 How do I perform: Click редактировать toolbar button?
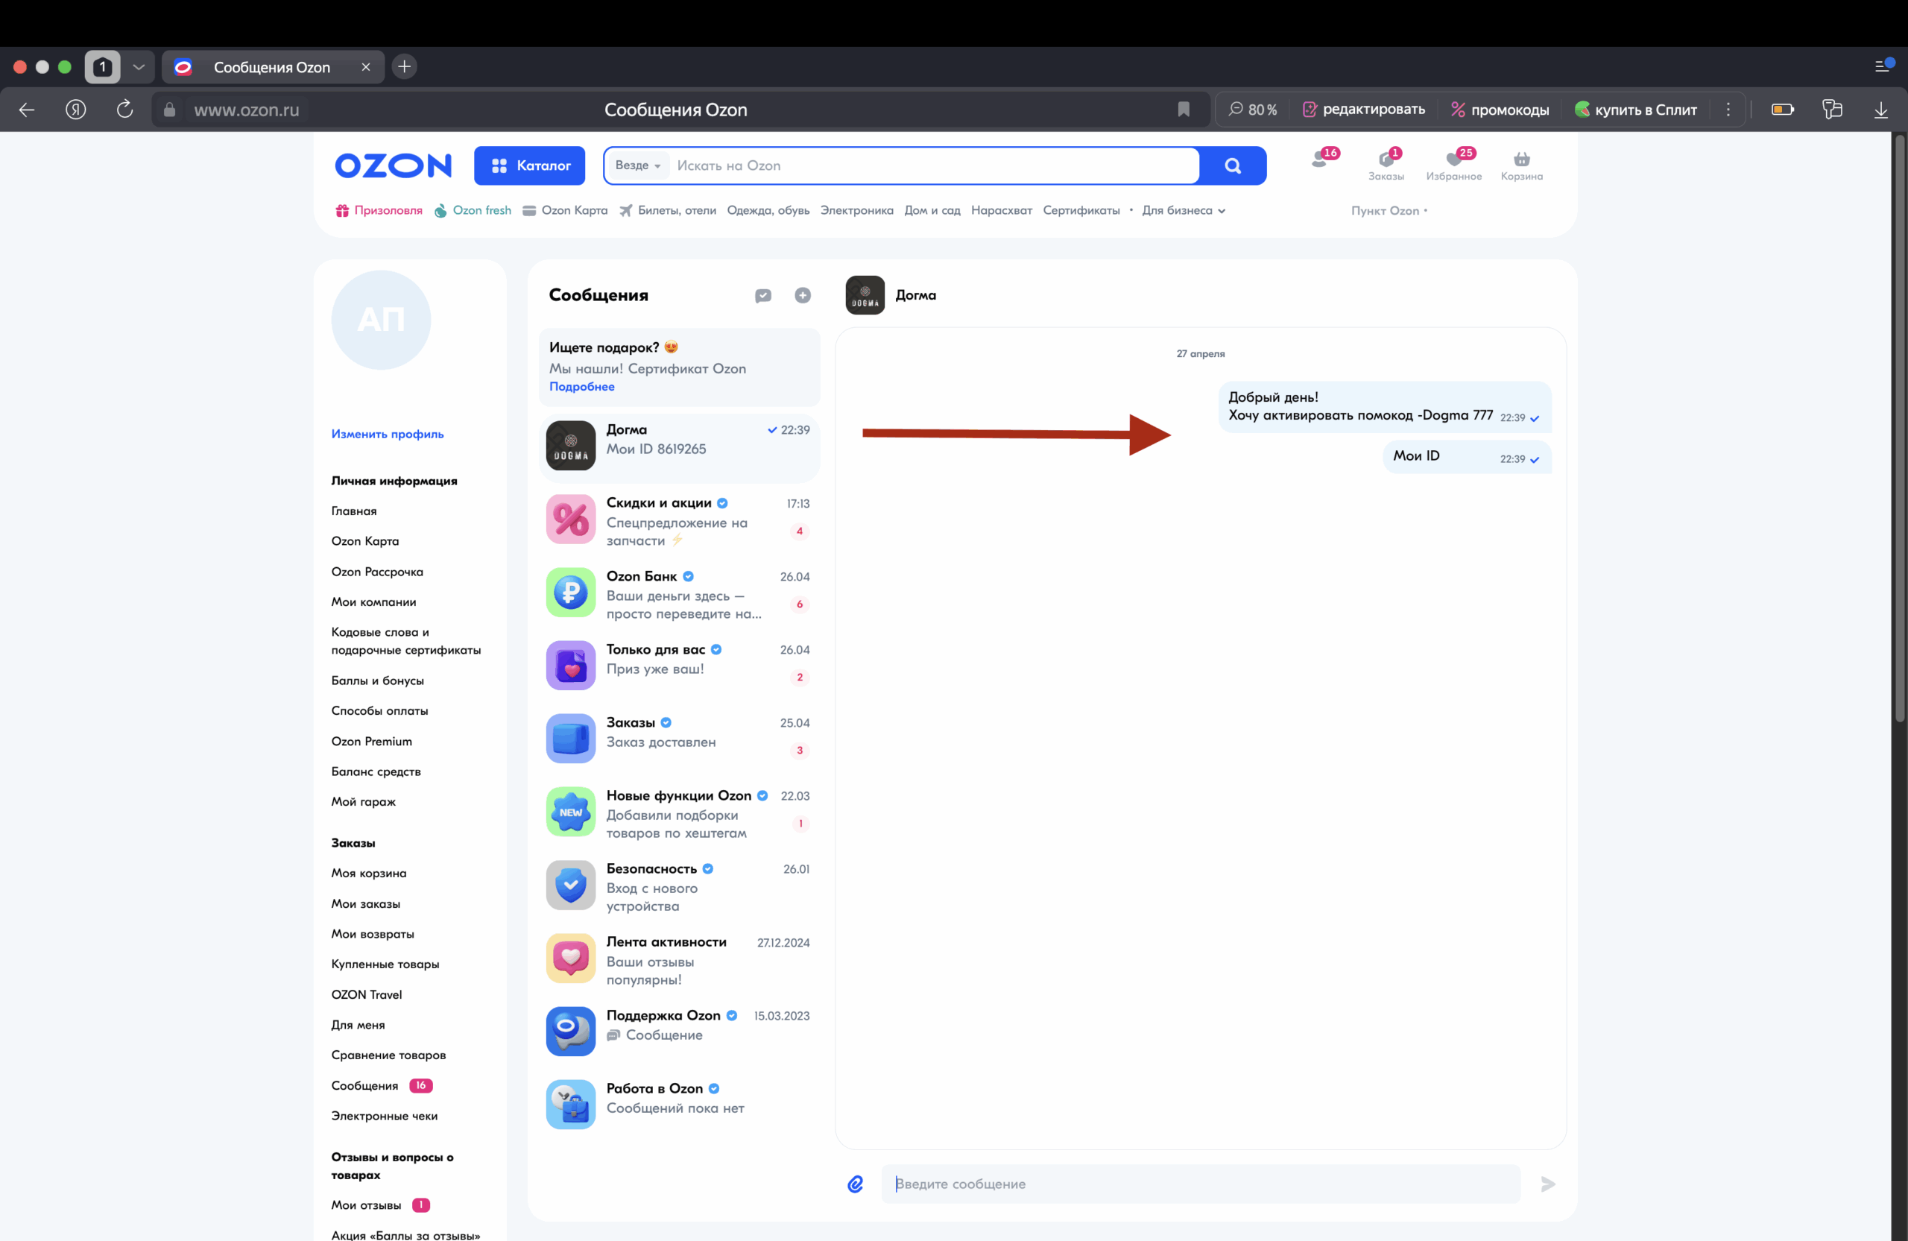click(x=1363, y=110)
